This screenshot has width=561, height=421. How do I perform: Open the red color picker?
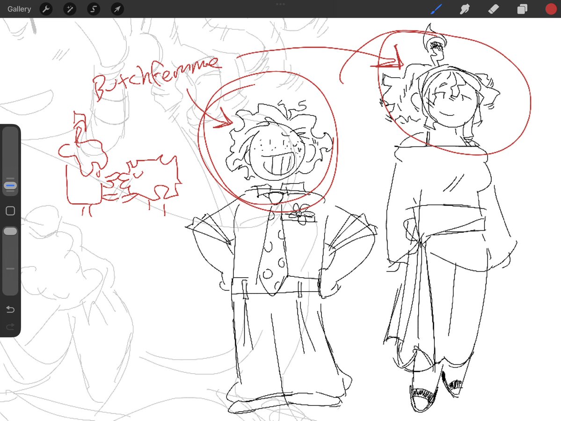[x=551, y=9]
